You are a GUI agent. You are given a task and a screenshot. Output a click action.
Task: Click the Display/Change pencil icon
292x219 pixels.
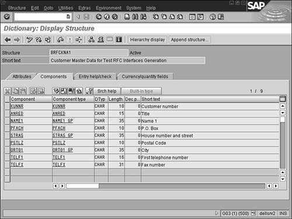tap(30, 40)
